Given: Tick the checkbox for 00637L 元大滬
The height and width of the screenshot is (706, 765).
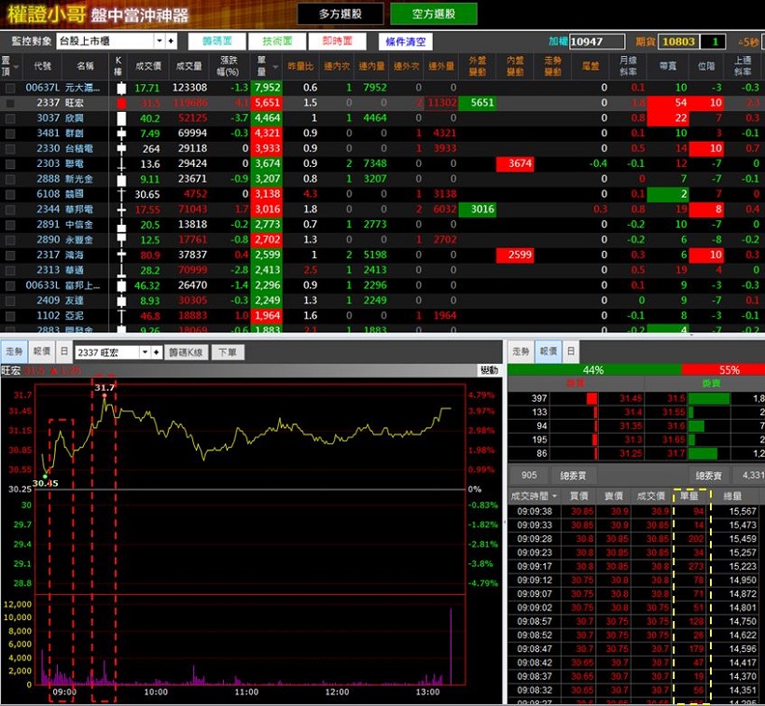Looking at the screenshot, I should click(9, 89).
